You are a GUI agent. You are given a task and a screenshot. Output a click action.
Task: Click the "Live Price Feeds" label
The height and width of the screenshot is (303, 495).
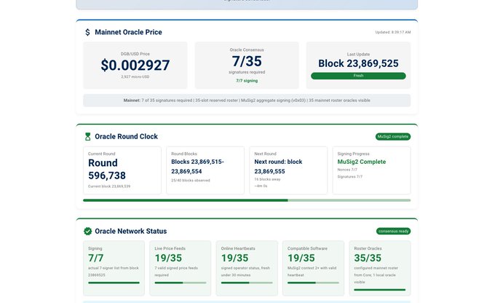tap(170, 248)
